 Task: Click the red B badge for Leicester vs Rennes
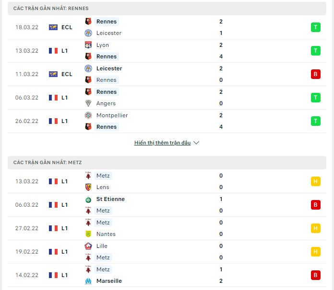(x=315, y=74)
